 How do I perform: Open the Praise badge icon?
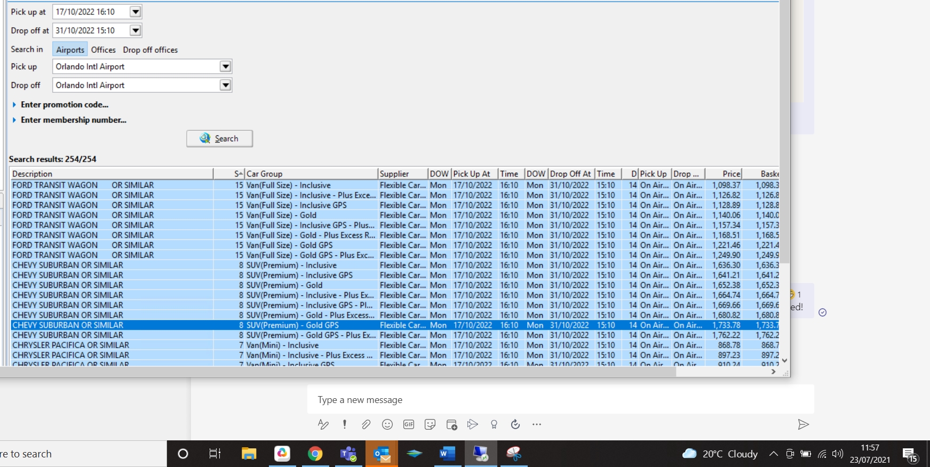click(x=494, y=424)
